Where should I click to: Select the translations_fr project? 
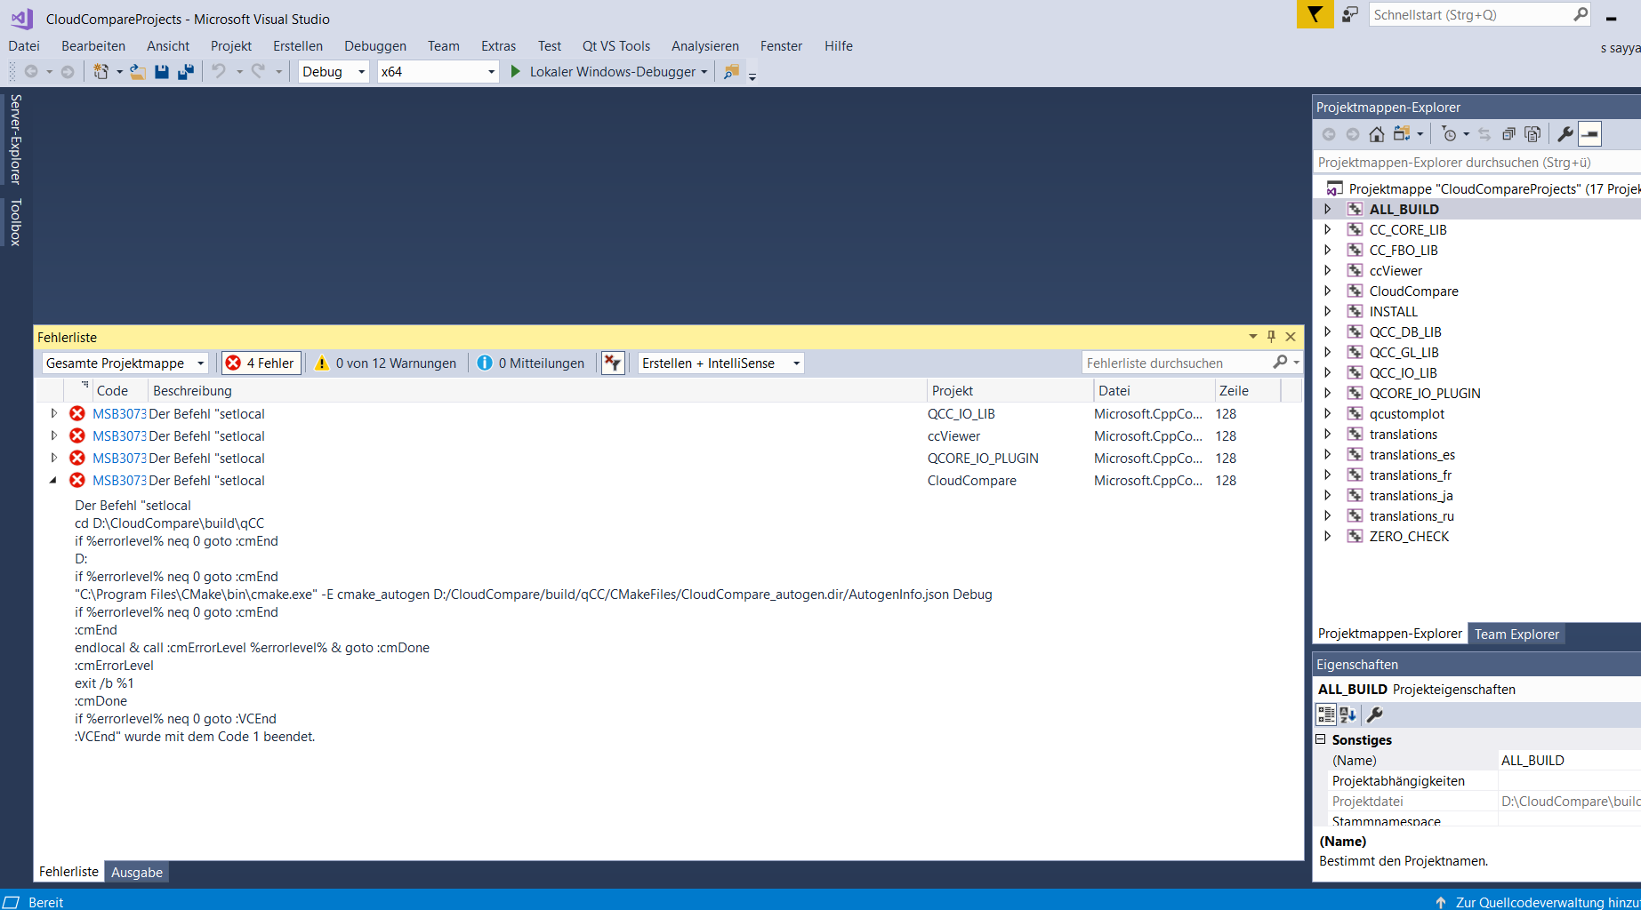(1410, 475)
